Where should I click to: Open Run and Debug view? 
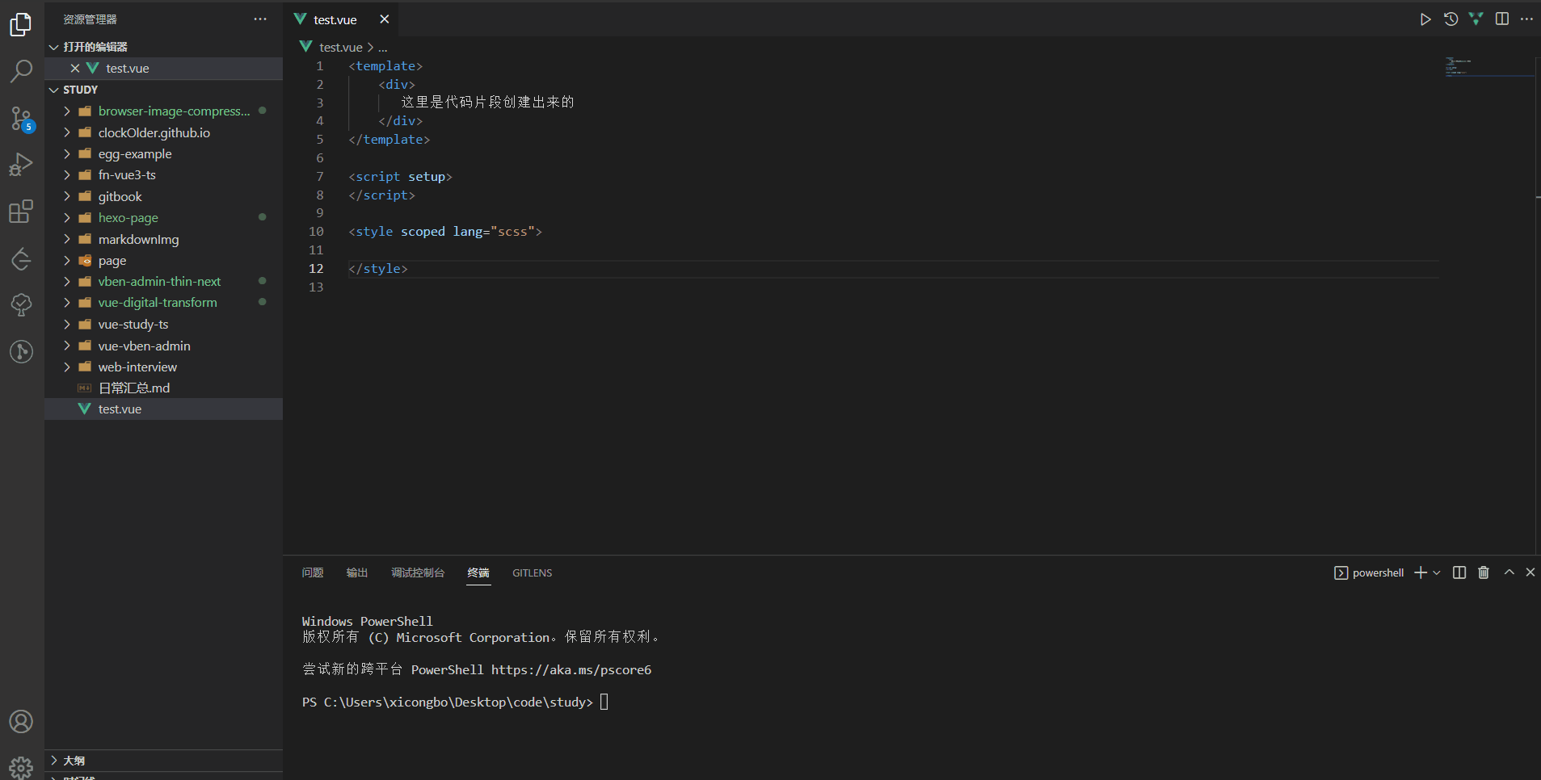(x=21, y=165)
